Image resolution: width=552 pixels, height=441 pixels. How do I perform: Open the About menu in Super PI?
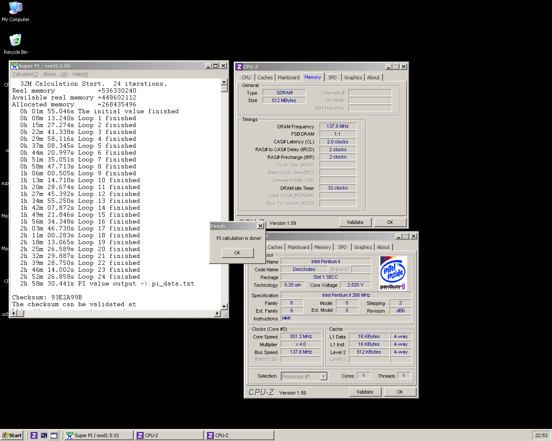tap(55, 74)
